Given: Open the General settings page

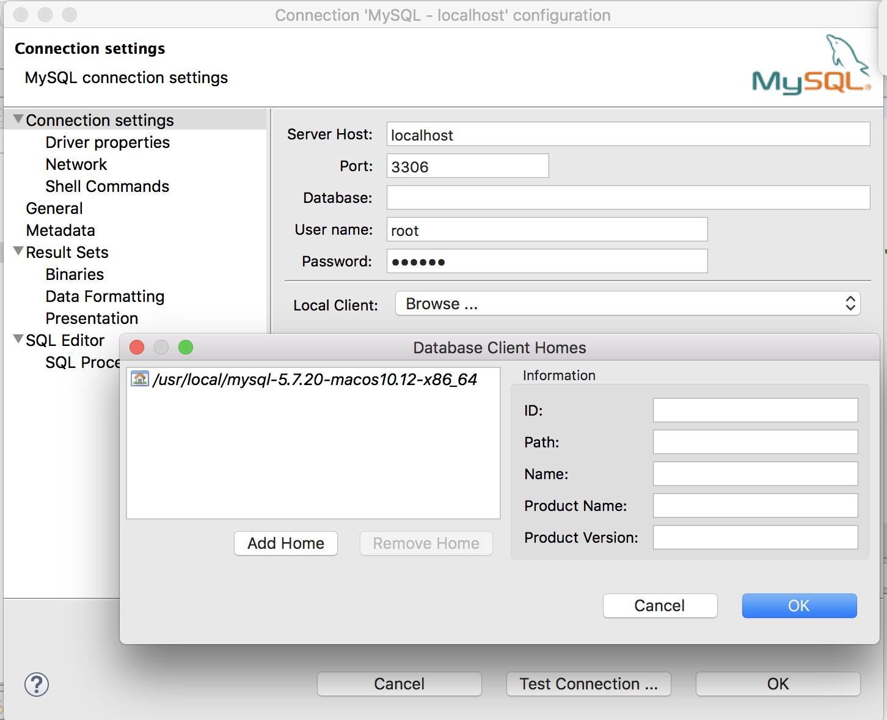Looking at the screenshot, I should (x=54, y=208).
